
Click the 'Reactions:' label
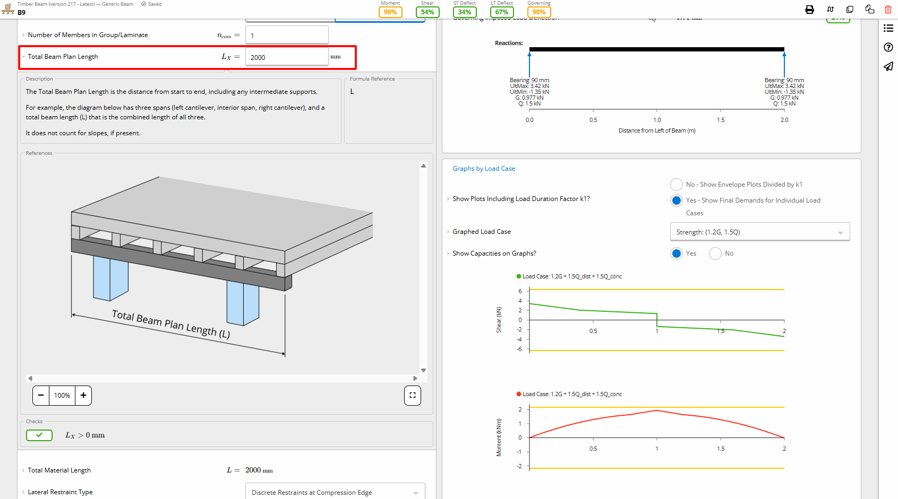click(x=509, y=43)
